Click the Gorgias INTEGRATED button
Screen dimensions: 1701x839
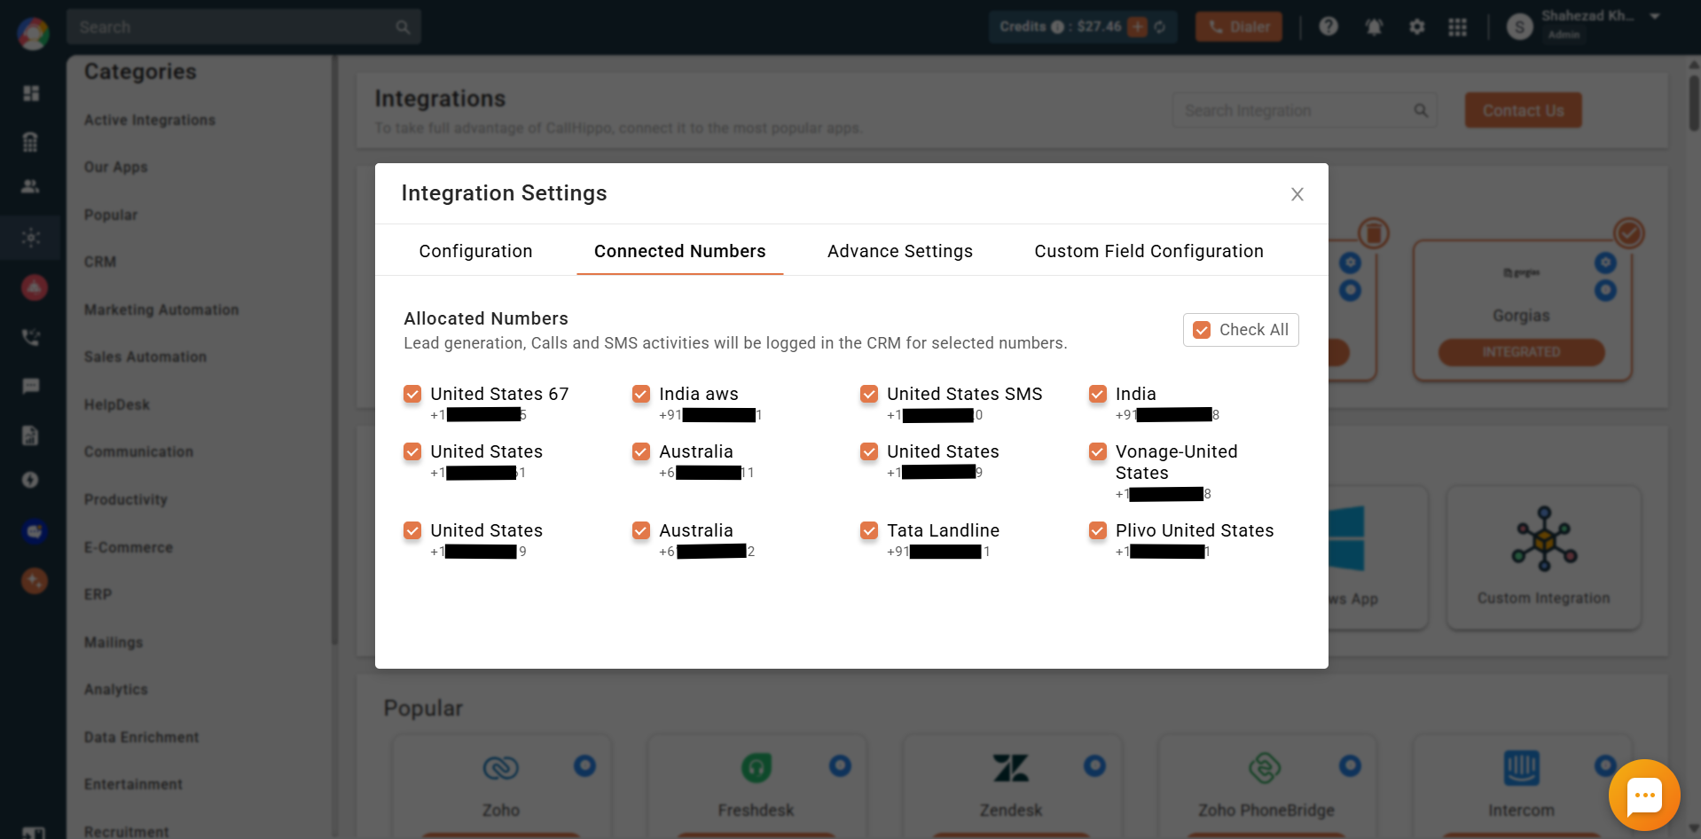[1522, 352]
